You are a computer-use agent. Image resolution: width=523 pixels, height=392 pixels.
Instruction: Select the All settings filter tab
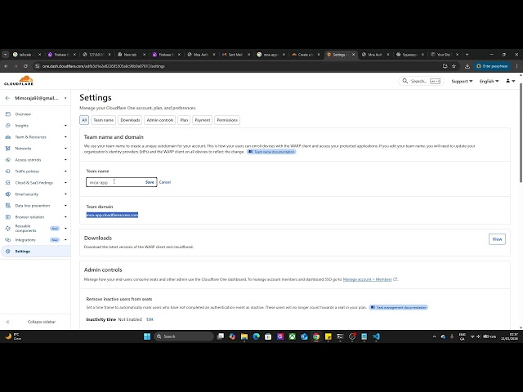tap(84, 120)
